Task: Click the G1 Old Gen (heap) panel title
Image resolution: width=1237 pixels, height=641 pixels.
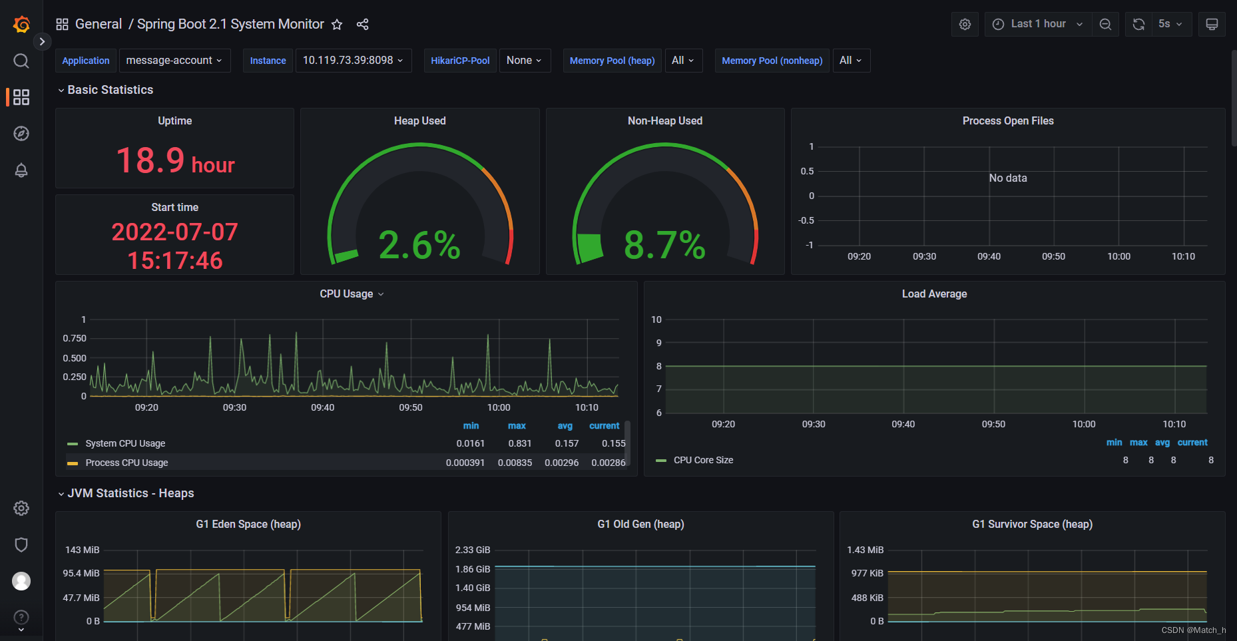Action: pos(640,525)
